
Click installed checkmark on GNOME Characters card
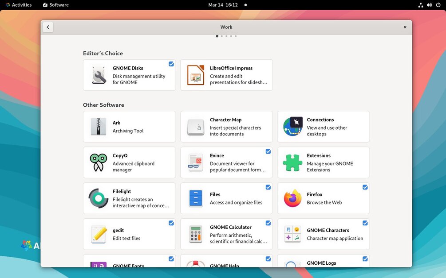click(365, 223)
